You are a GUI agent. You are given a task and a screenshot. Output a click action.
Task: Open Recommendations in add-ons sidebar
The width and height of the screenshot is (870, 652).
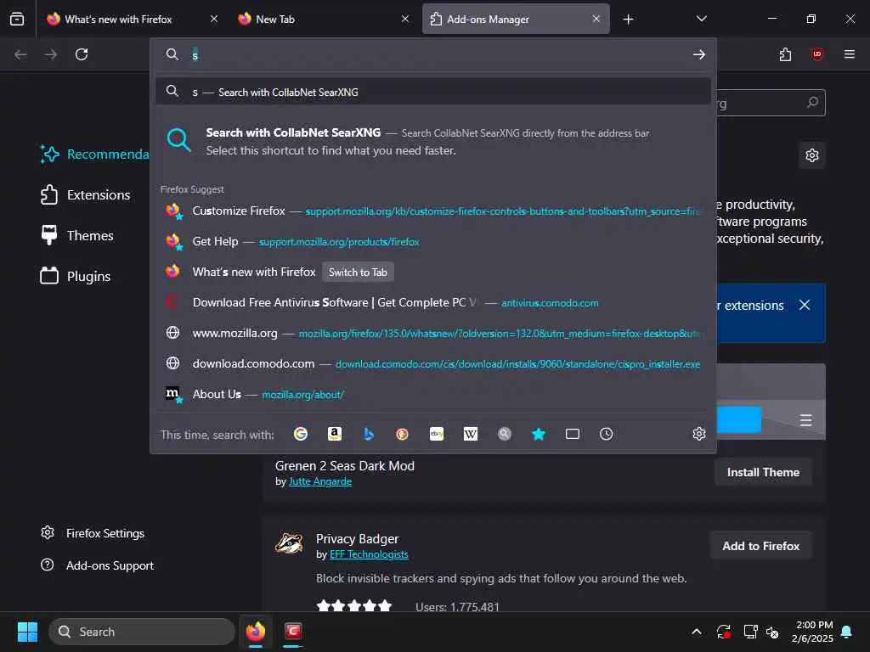[94, 155]
